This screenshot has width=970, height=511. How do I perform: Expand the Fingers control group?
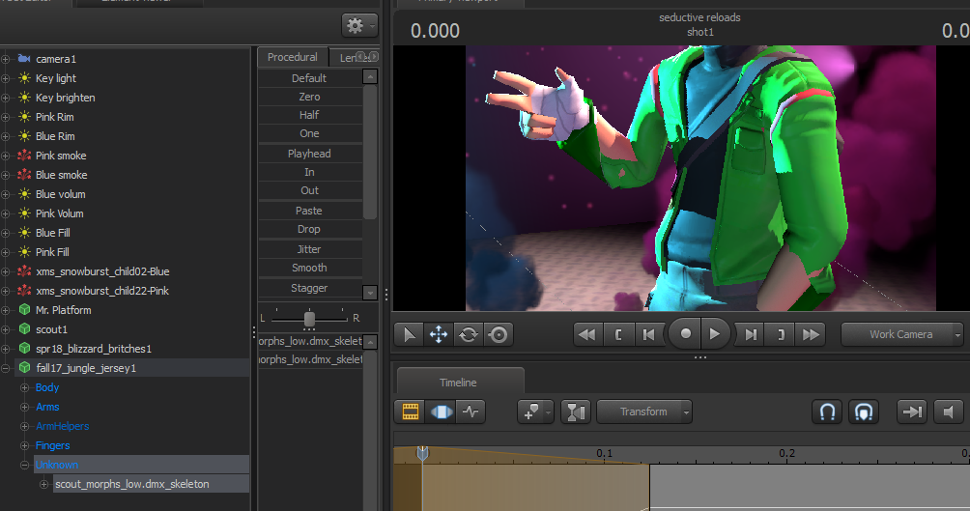coord(25,445)
